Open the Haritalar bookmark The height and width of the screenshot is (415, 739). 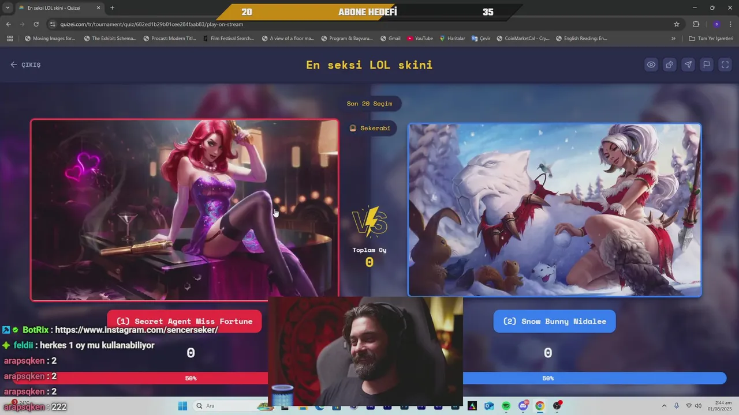(x=452, y=39)
